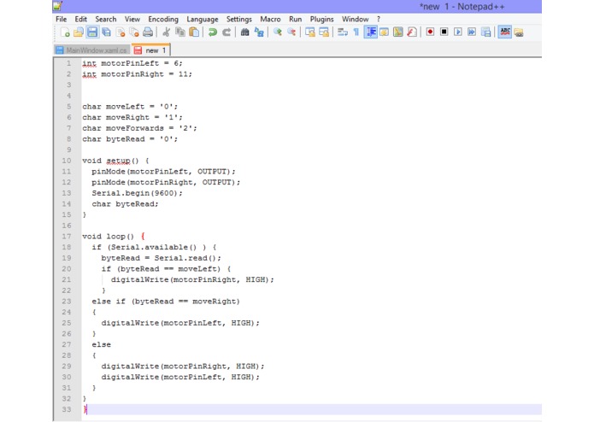Stop macro recording with the black square
The height and width of the screenshot is (422, 594).
click(444, 32)
